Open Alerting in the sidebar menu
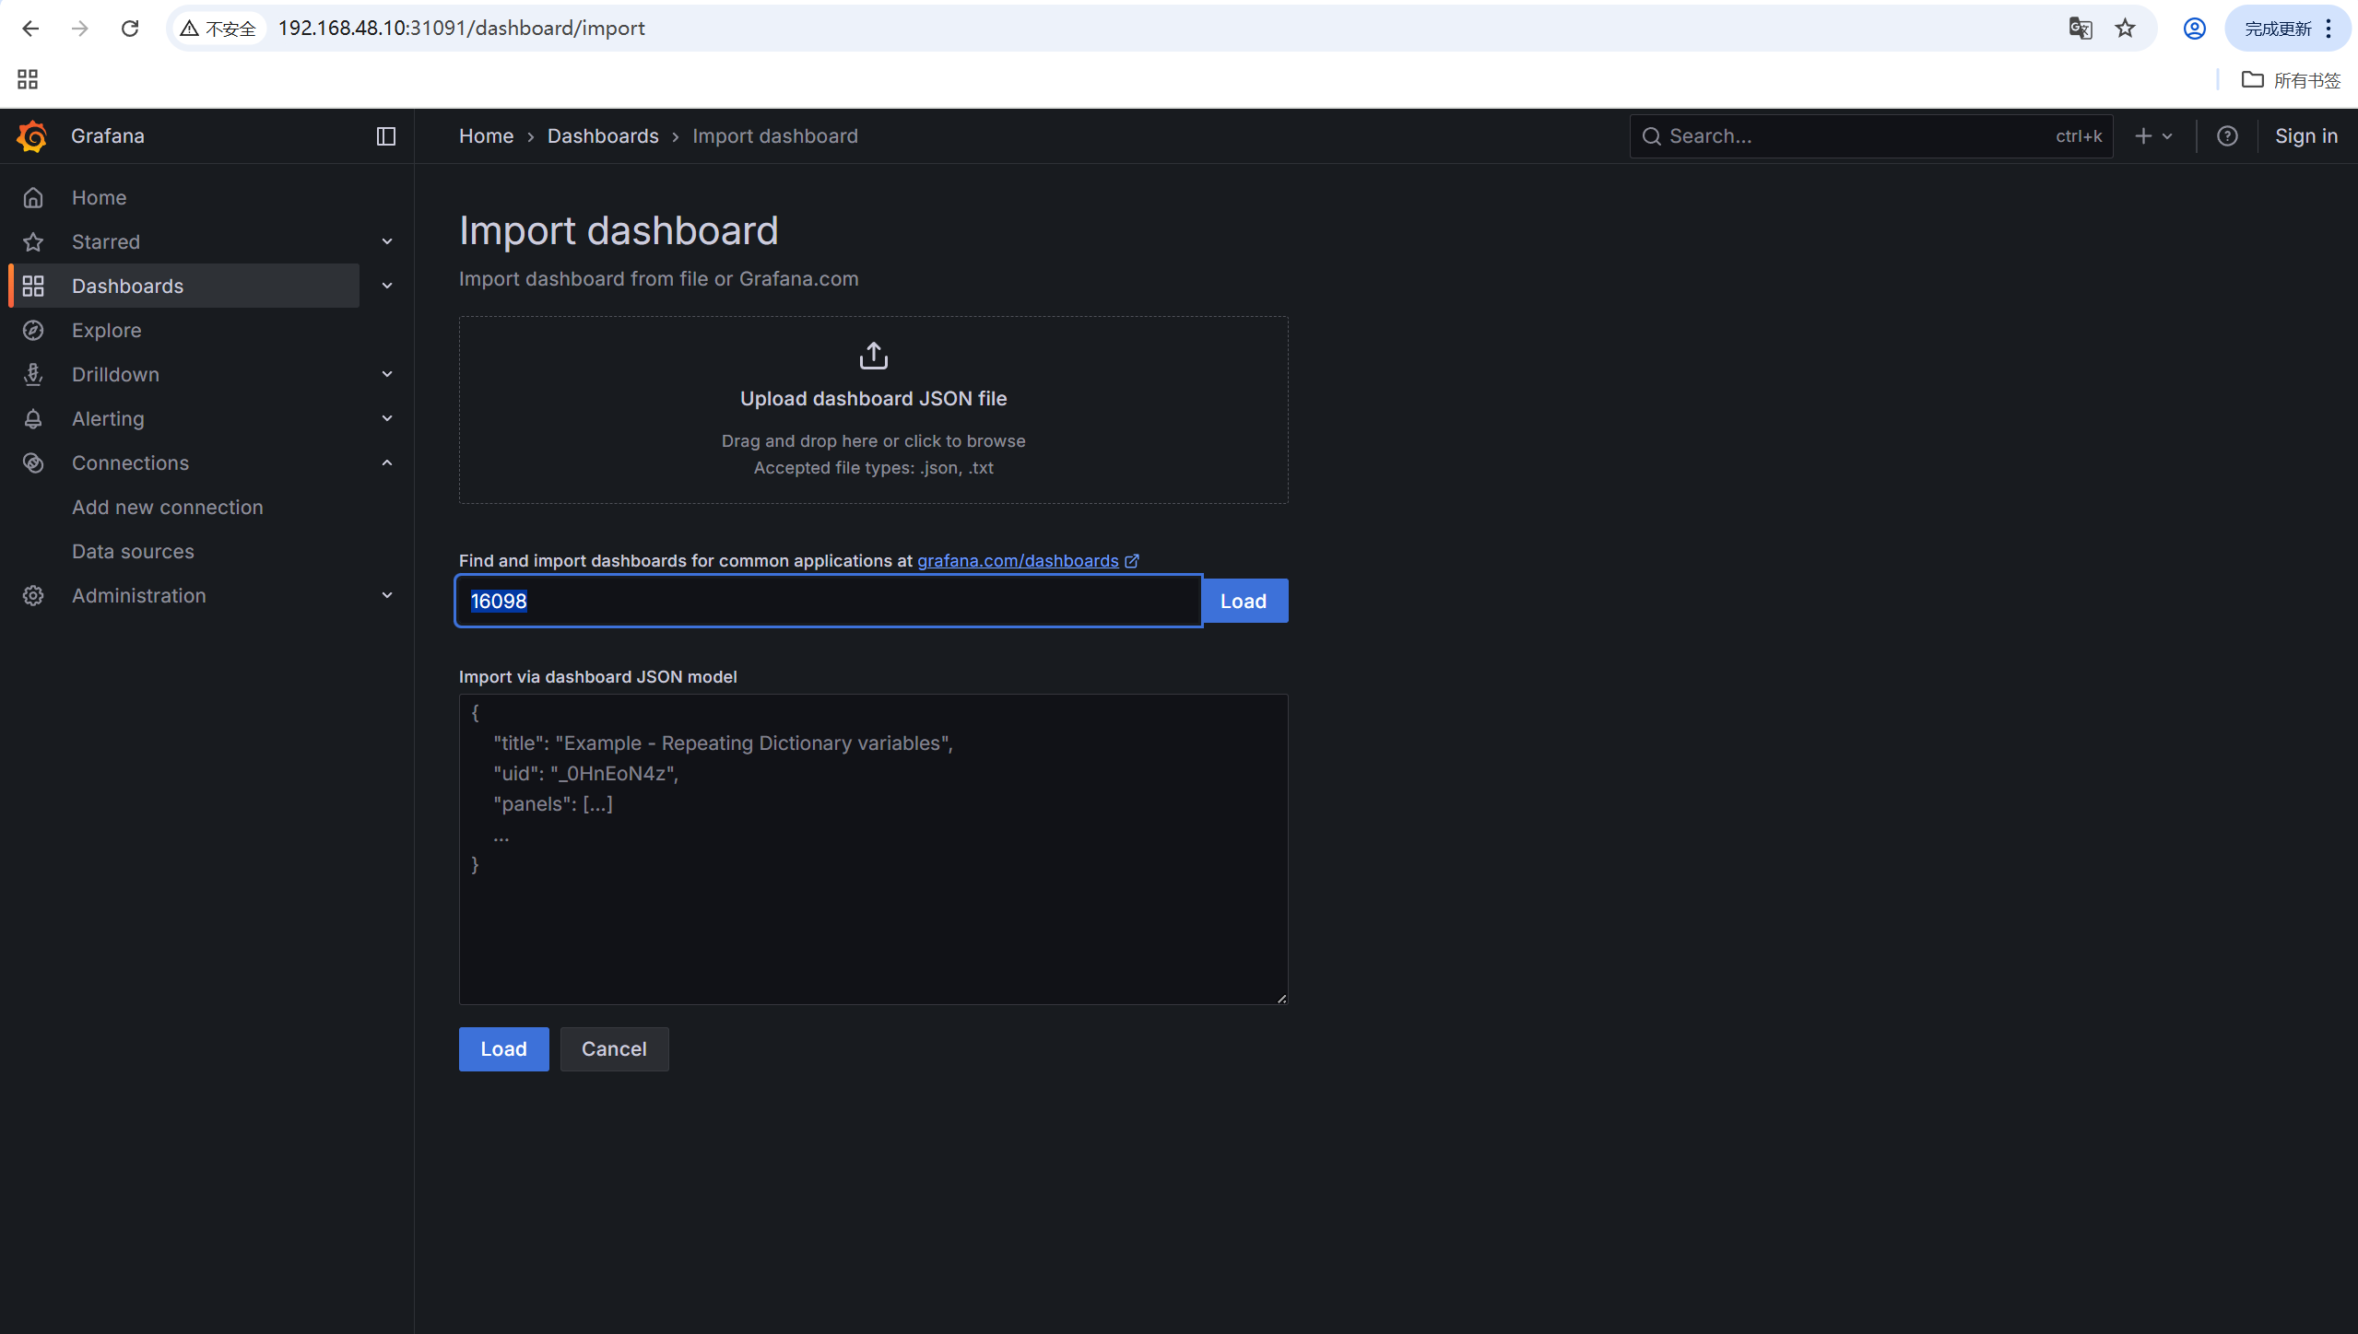2358x1334 pixels. (109, 418)
